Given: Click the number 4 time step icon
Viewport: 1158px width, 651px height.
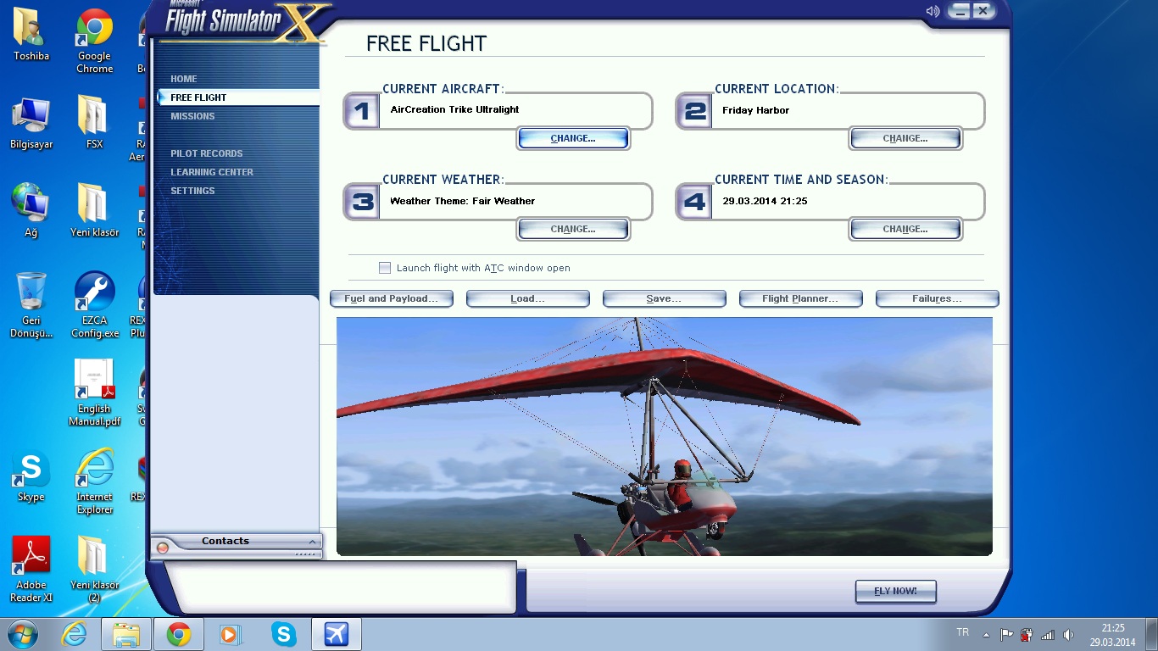Looking at the screenshot, I should point(694,202).
